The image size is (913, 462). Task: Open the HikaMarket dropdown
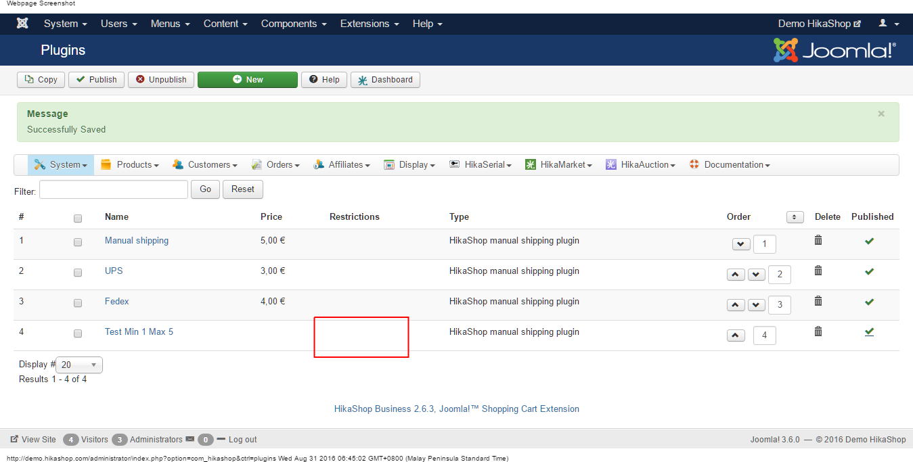click(x=559, y=164)
